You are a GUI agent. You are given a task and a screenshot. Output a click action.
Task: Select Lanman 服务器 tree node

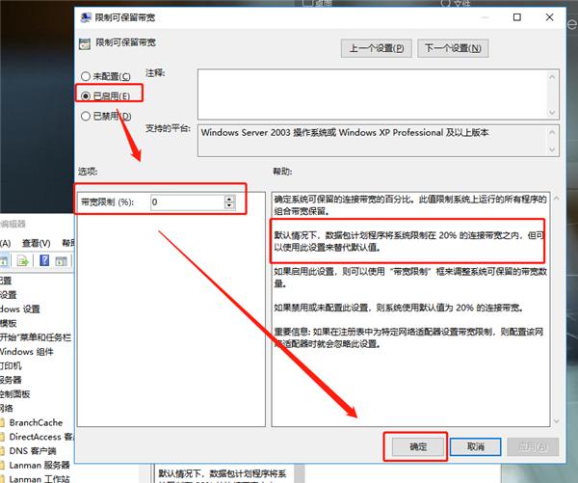39,466
